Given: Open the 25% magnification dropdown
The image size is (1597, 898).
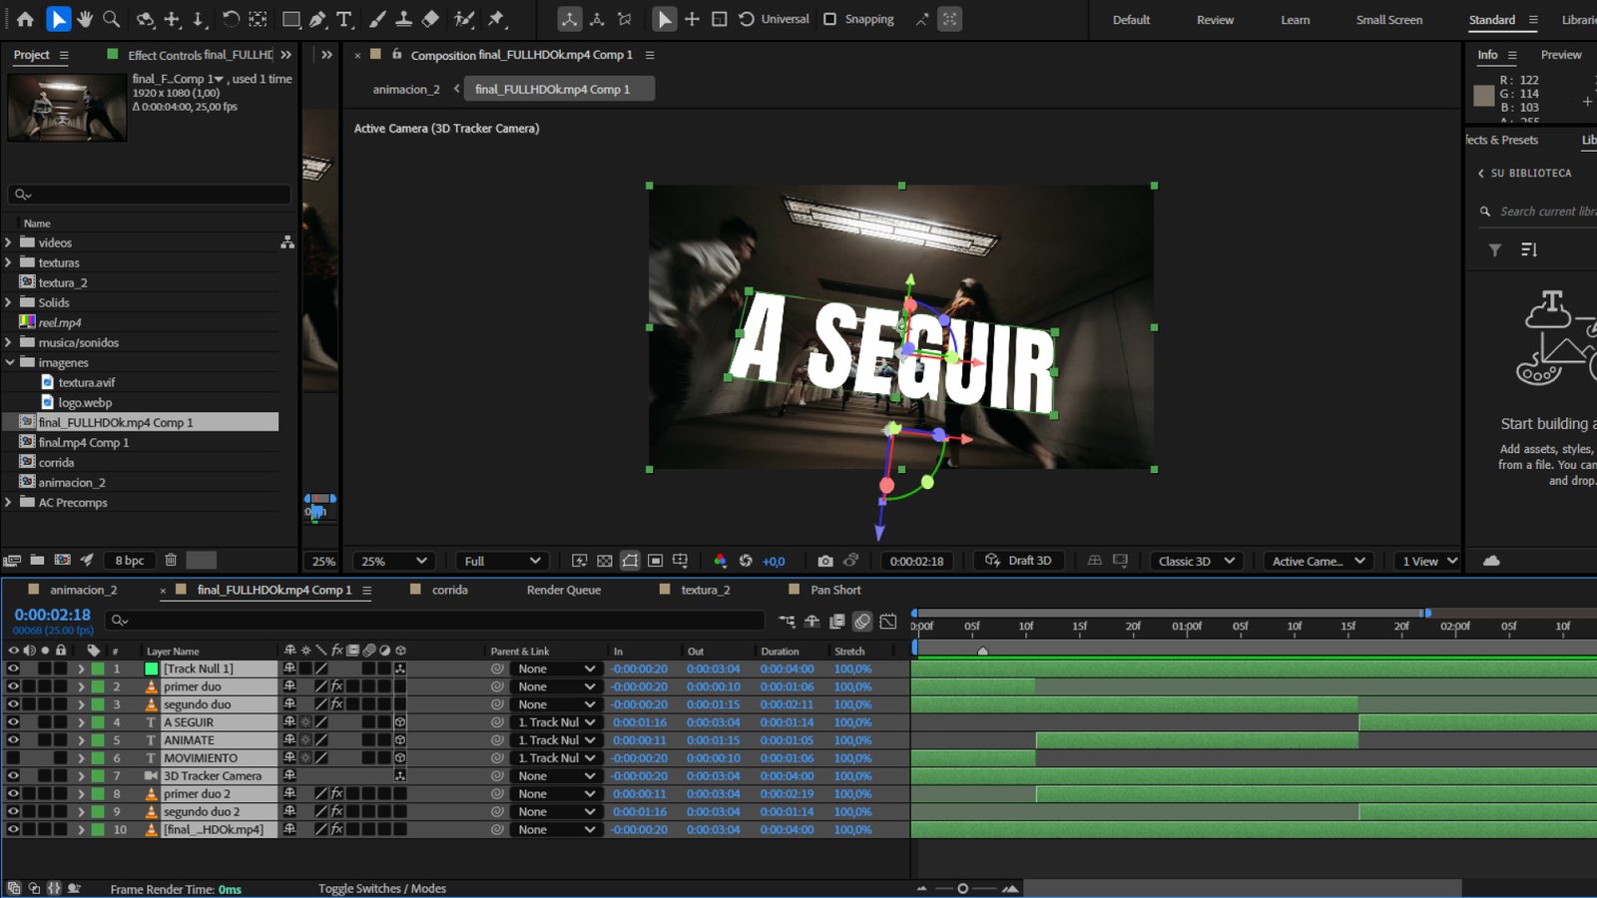Looking at the screenshot, I should (394, 561).
